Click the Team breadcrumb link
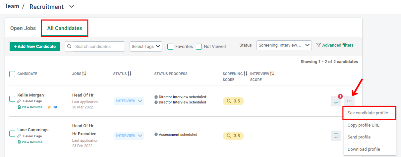 (12, 6)
